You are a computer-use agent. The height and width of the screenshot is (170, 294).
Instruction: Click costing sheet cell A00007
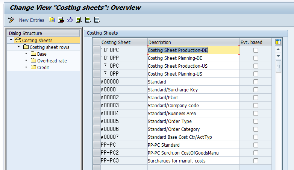point(124,137)
